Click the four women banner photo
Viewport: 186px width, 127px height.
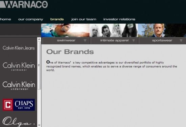coord(114,30)
